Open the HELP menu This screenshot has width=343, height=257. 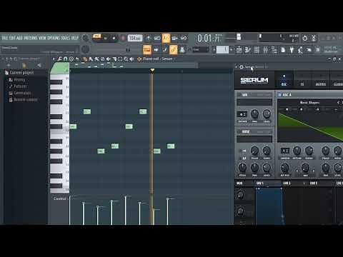click(75, 38)
